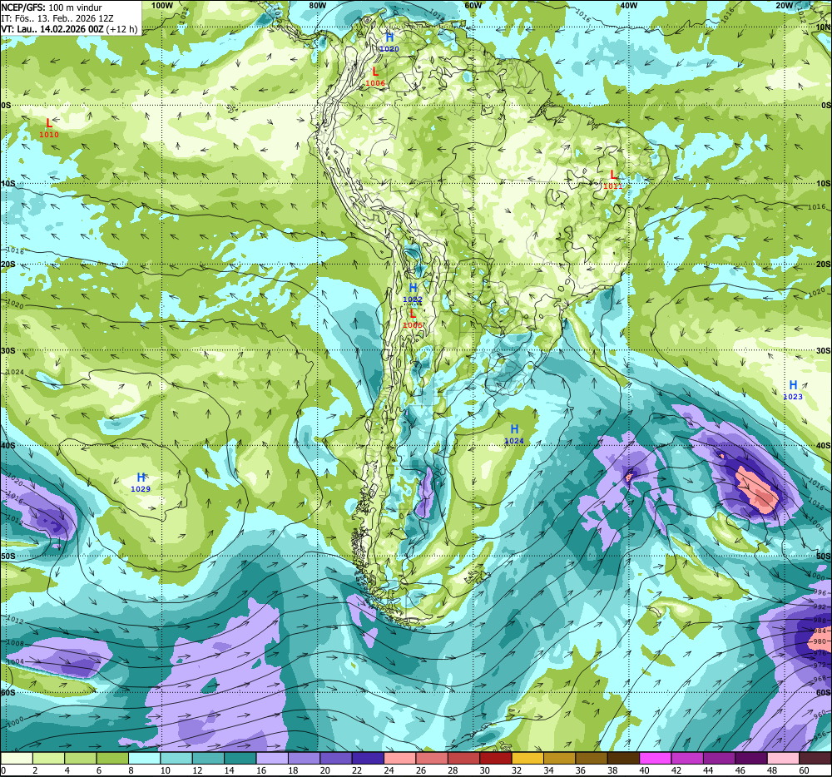Click the 50S latitude label on right edge

tap(824, 556)
